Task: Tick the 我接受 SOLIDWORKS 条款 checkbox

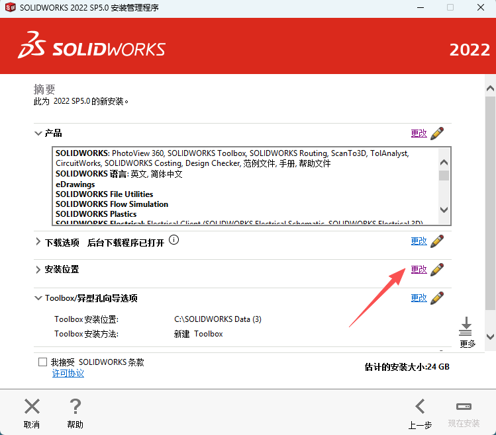Action: 42,362
